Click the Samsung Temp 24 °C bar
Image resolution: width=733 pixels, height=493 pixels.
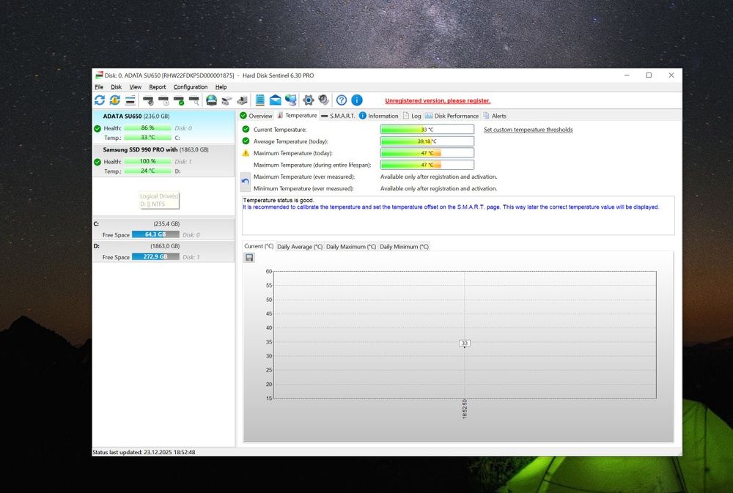click(x=148, y=171)
